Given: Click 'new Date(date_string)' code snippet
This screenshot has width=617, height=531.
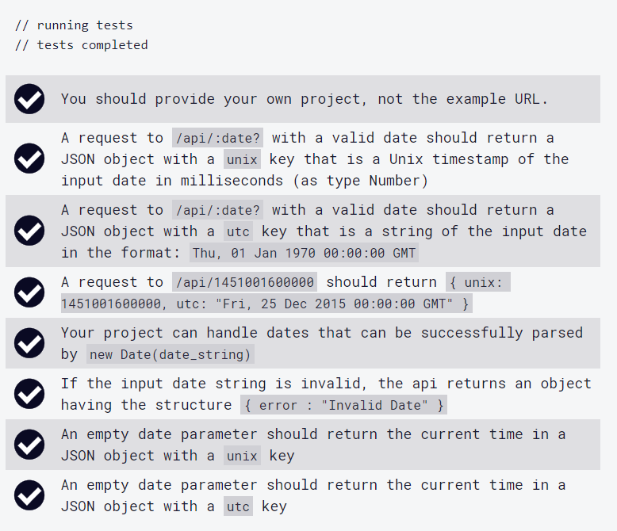Looking at the screenshot, I should pos(170,354).
